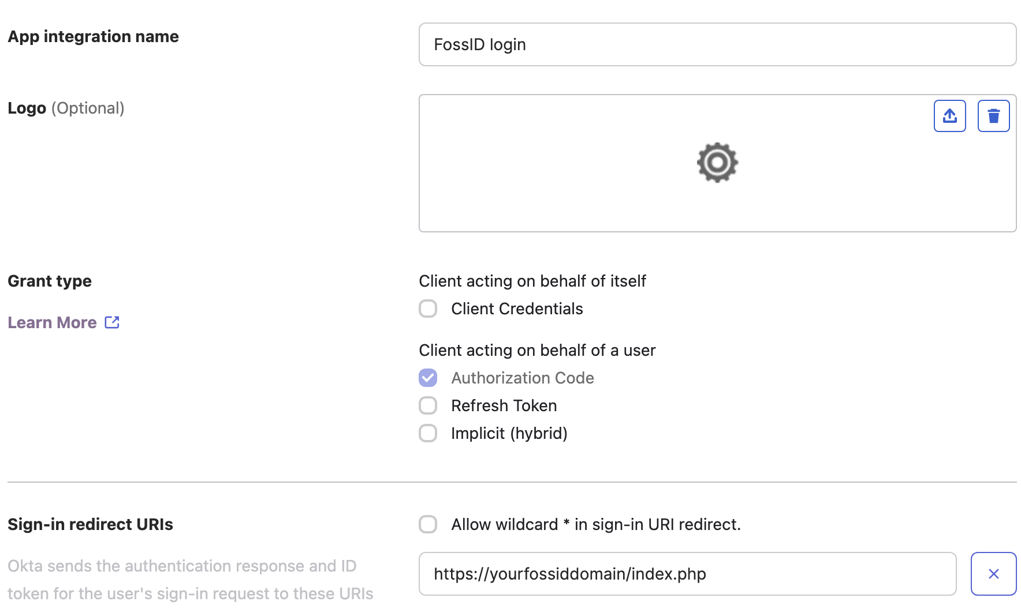The width and height of the screenshot is (1021, 609).
Task: Click the gear placeholder logo image
Action: point(717,163)
